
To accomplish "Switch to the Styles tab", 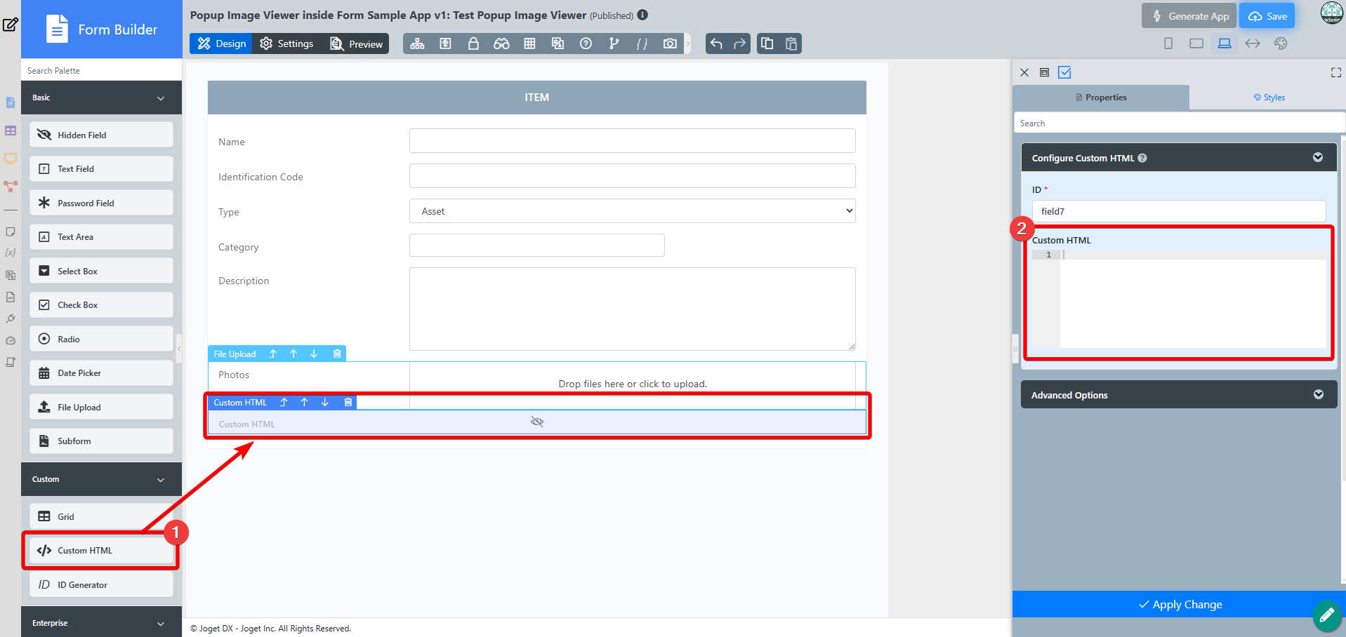I will point(1269,98).
